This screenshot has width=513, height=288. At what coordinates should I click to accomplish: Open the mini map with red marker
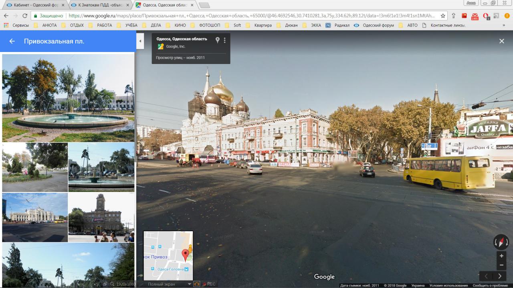tap(168, 256)
